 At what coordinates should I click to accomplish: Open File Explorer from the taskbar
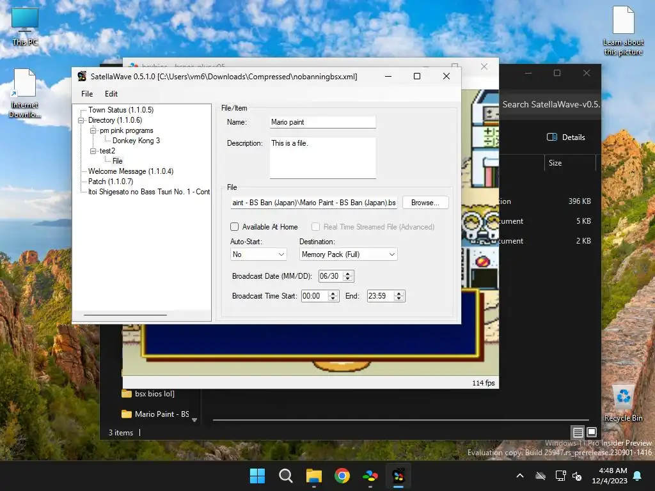coord(313,476)
